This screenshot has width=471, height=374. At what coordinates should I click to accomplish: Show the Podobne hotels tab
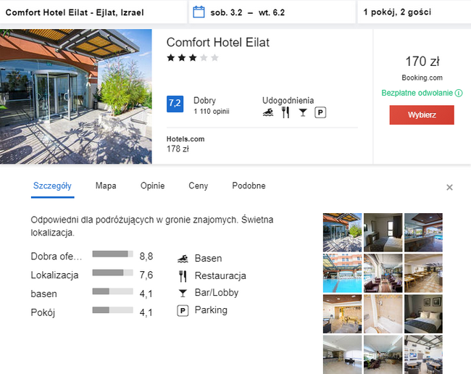249,186
